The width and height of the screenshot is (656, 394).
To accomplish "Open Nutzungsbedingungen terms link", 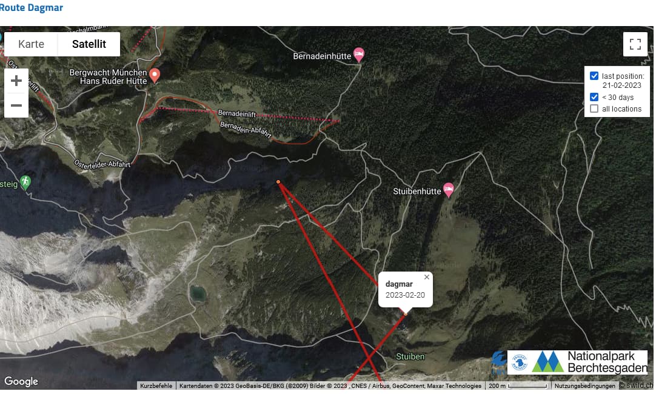I will (x=584, y=386).
